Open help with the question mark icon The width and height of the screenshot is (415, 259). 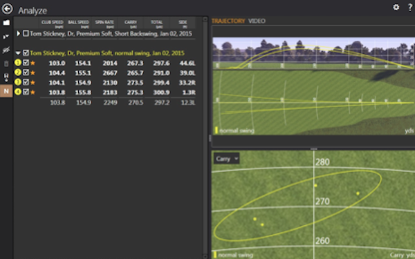pos(410,8)
